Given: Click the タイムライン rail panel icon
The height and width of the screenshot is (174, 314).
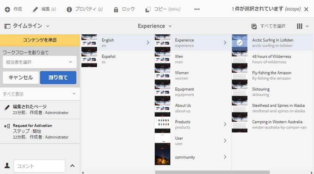Looking at the screenshot, I should [7, 26].
